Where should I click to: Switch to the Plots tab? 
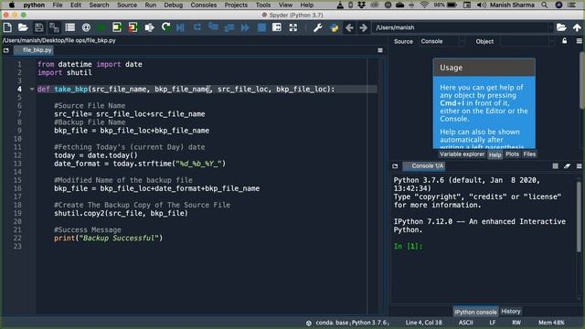tap(512, 154)
